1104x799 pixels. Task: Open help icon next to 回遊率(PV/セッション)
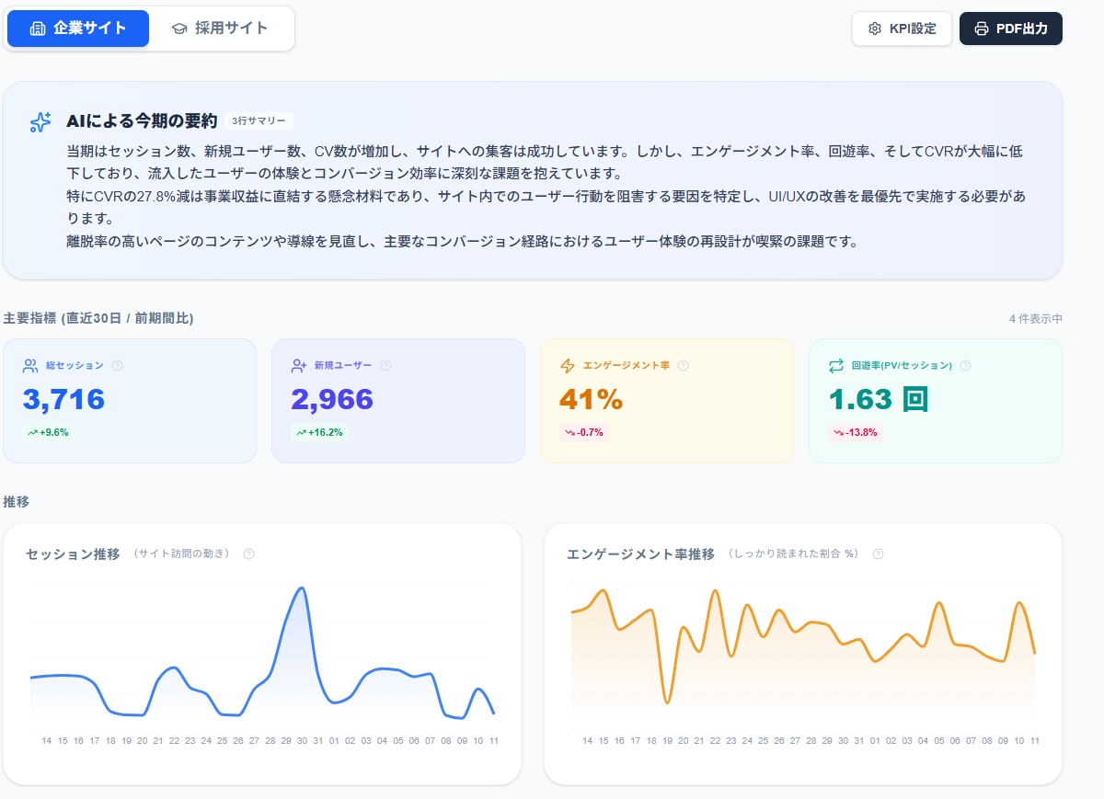tap(965, 365)
